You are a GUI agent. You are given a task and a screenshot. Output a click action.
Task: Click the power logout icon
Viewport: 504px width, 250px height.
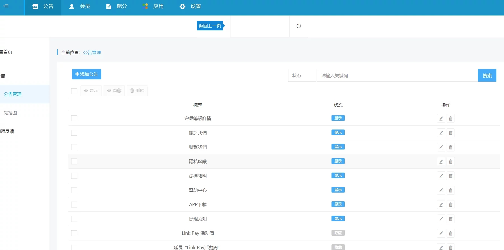tap(299, 26)
